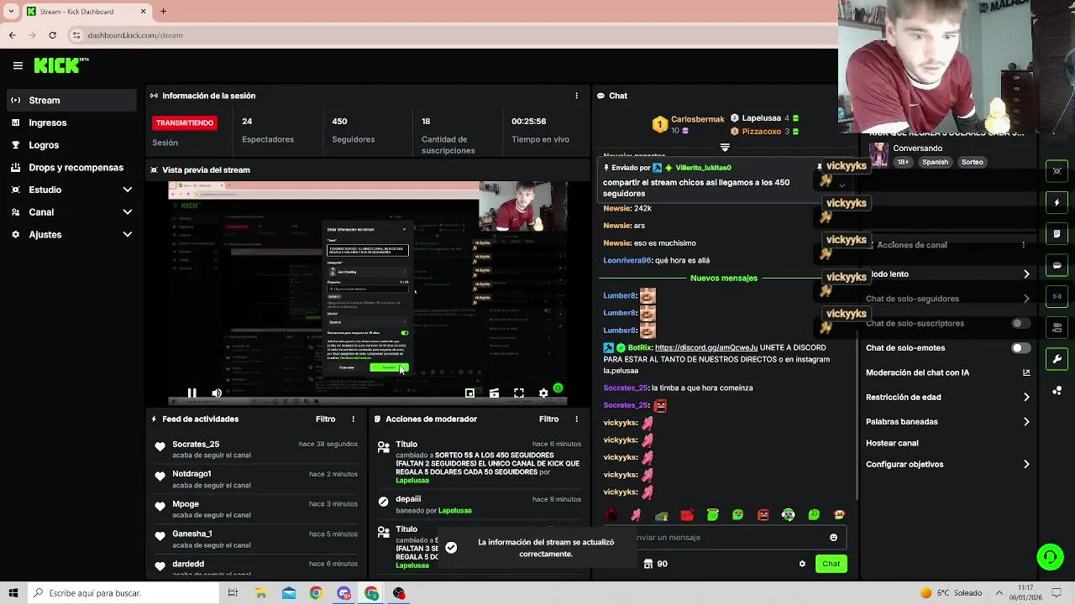Open Feed de actividades options menu

click(x=353, y=419)
